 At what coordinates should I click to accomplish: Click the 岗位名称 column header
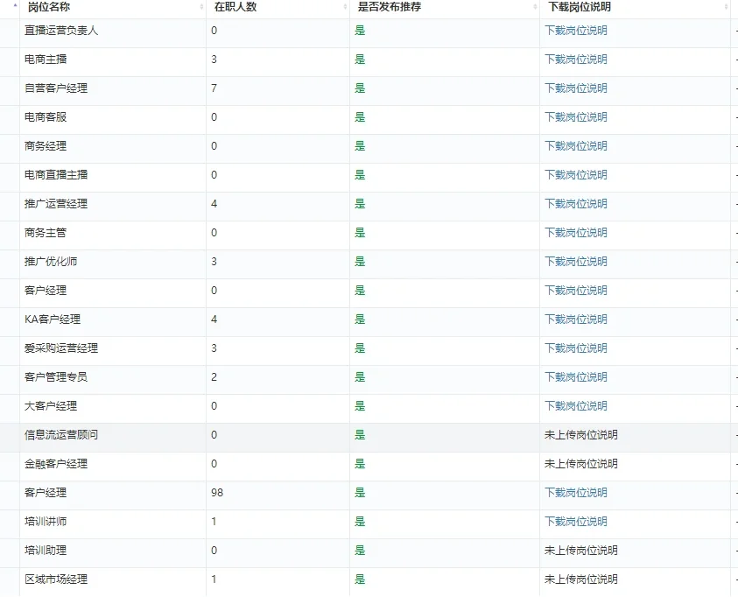coord(49,7)
